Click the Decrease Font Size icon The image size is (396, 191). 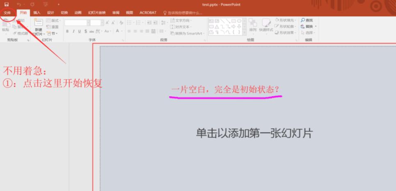coord(113,23)
